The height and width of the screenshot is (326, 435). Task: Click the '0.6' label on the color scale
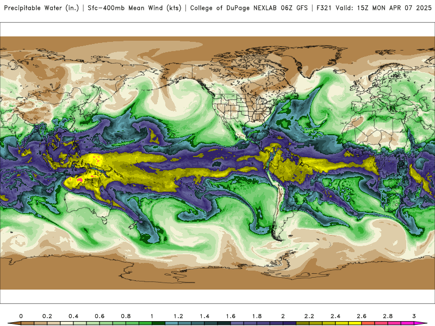(100, 316)
